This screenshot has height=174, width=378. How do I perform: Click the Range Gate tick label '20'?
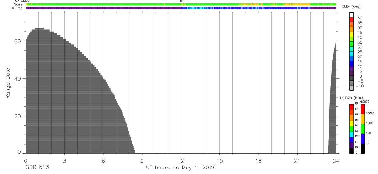pos(18,116)
